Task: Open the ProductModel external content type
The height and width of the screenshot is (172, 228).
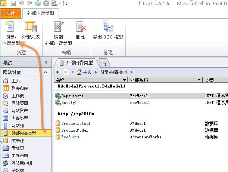Action: tap(75, 130)
